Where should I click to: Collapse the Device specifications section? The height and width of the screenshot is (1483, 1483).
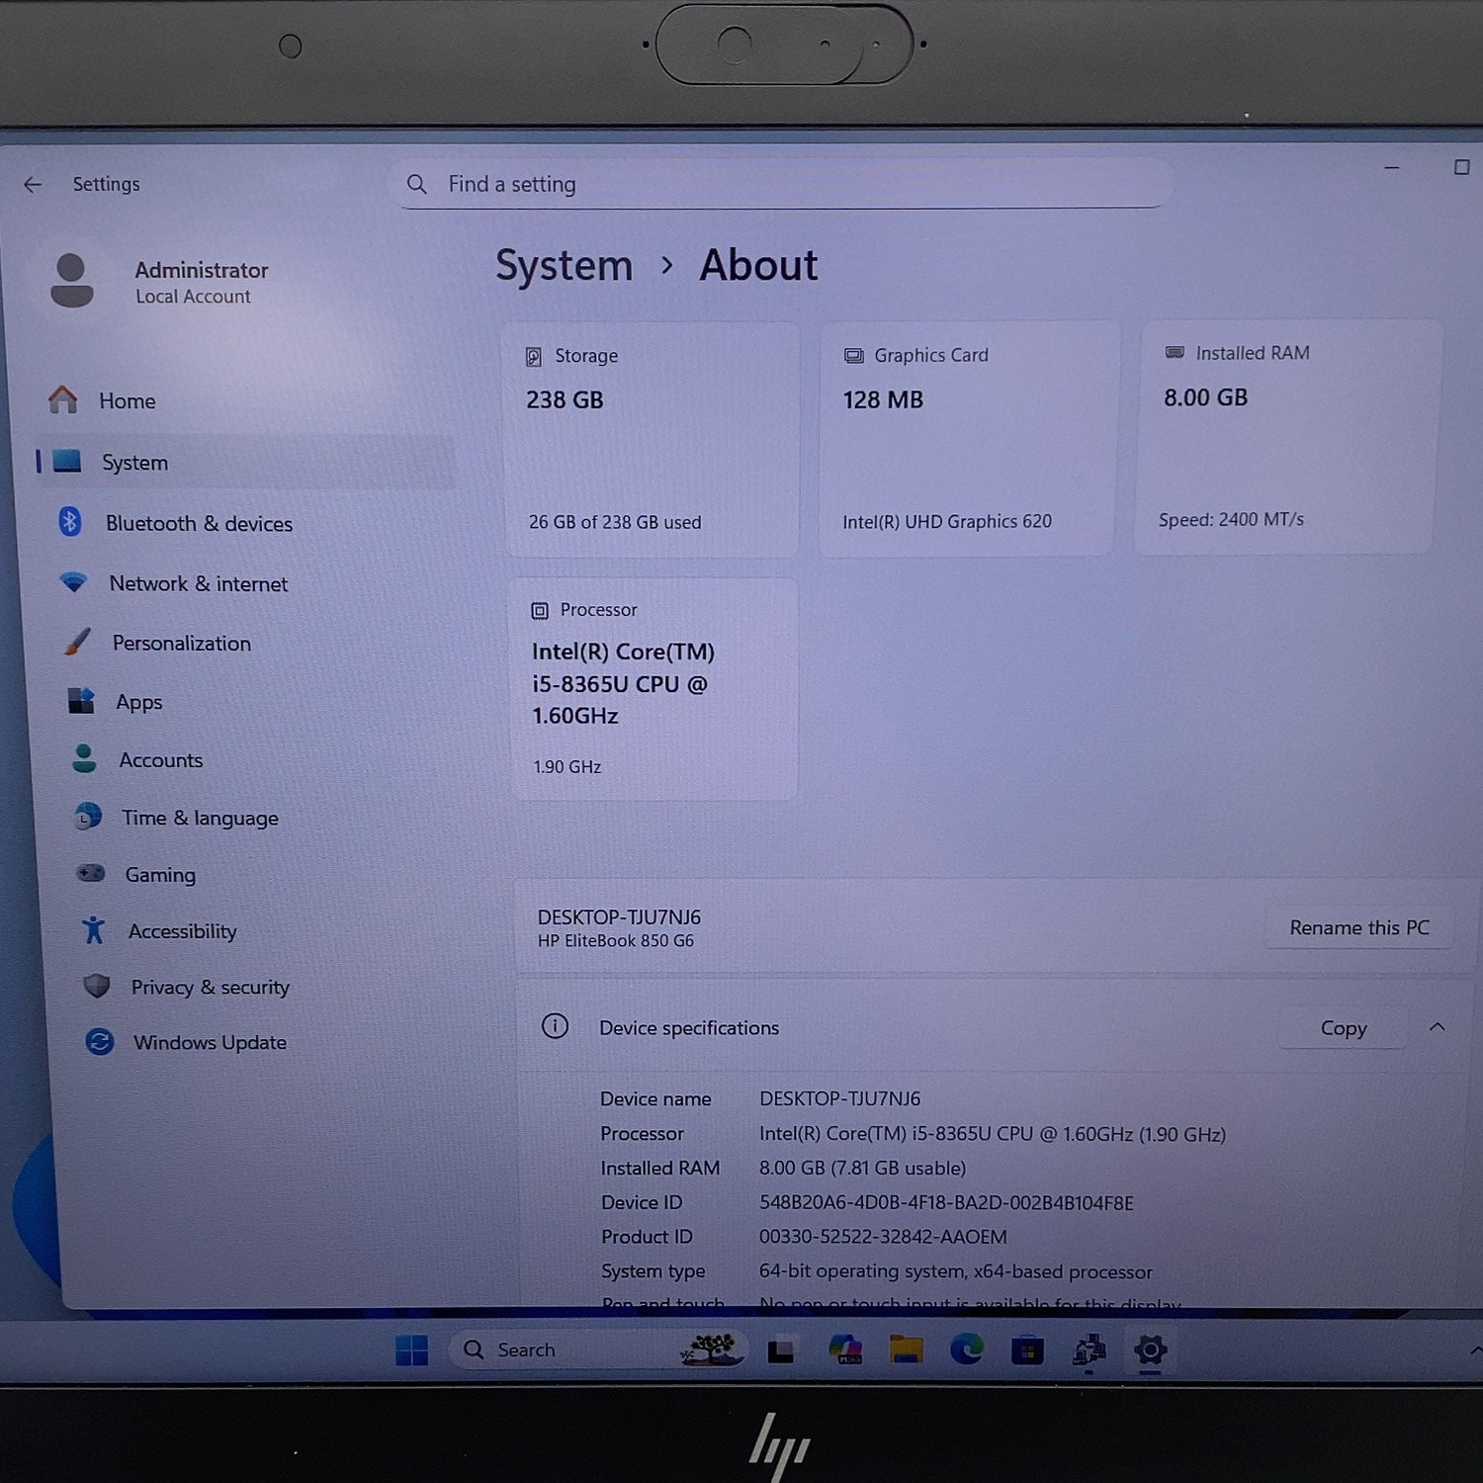[1437, 1027]
